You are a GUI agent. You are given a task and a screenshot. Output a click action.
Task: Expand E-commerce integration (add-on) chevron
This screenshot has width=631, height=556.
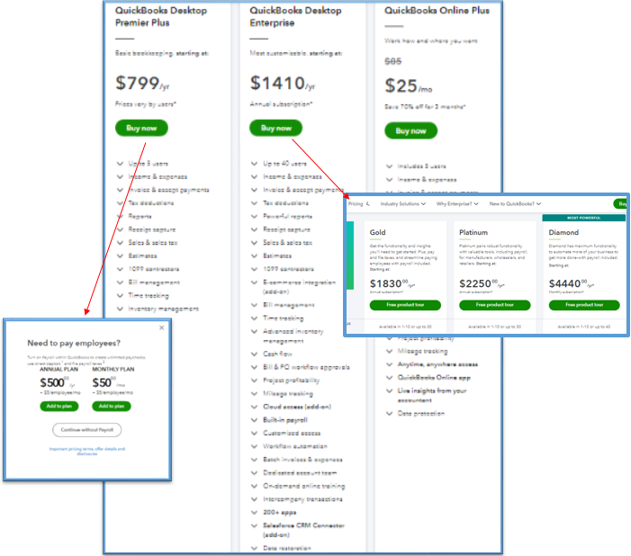[255, 282]
